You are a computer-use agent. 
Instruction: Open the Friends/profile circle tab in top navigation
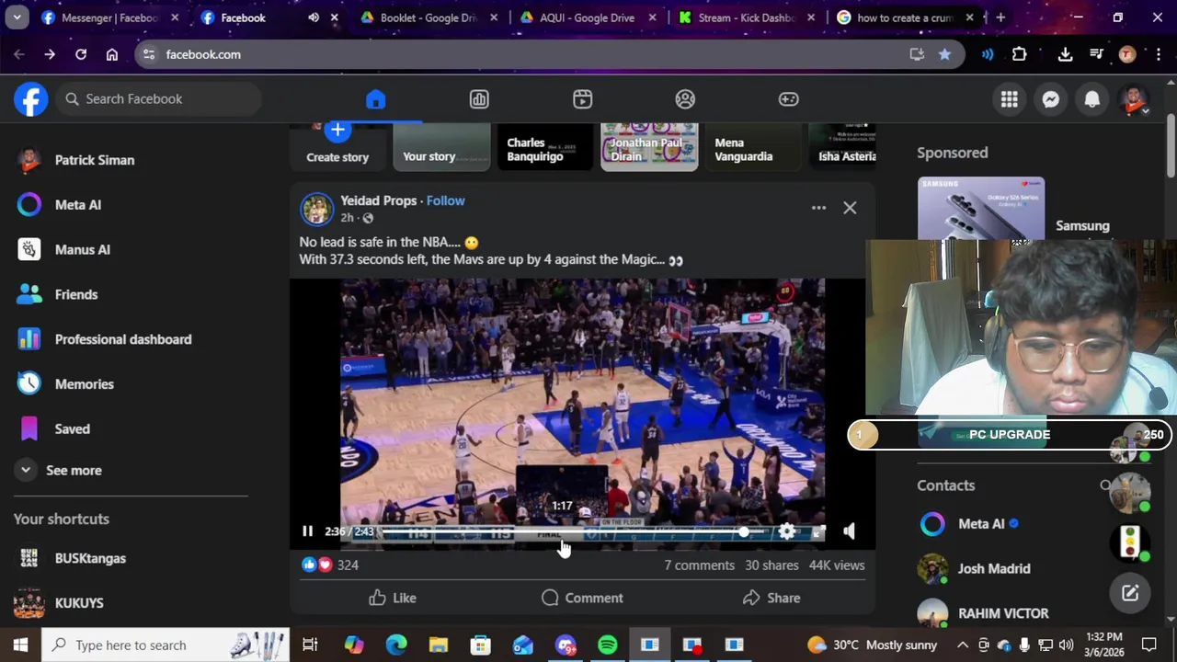pos(685,99)
